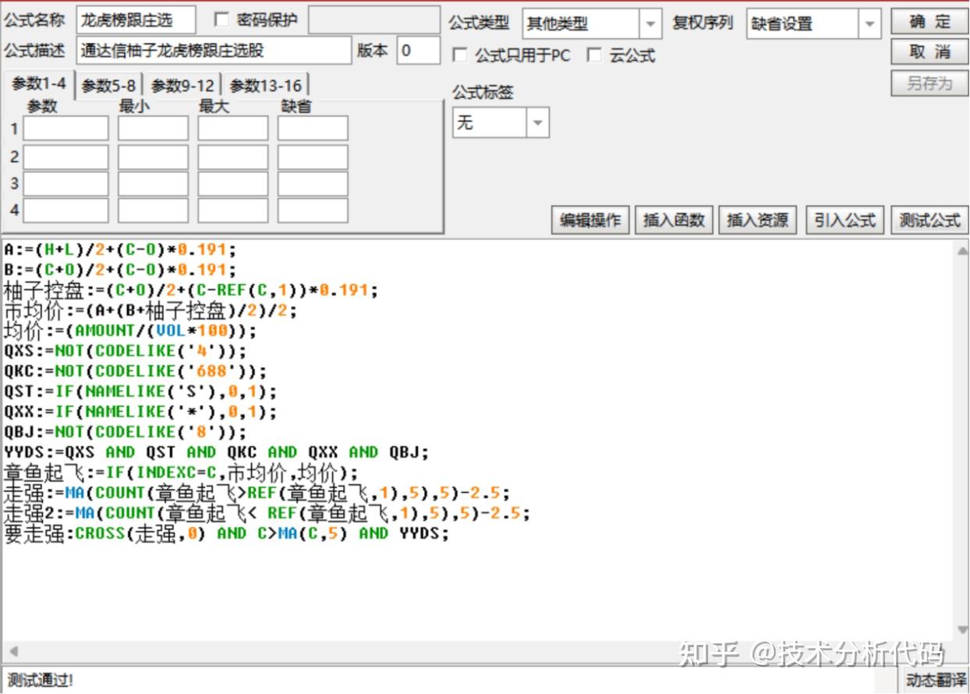Open the 编辑操作 menu button
Image resolution: width=970 pixels, height=694 pixels.
(x=590, y=221)
